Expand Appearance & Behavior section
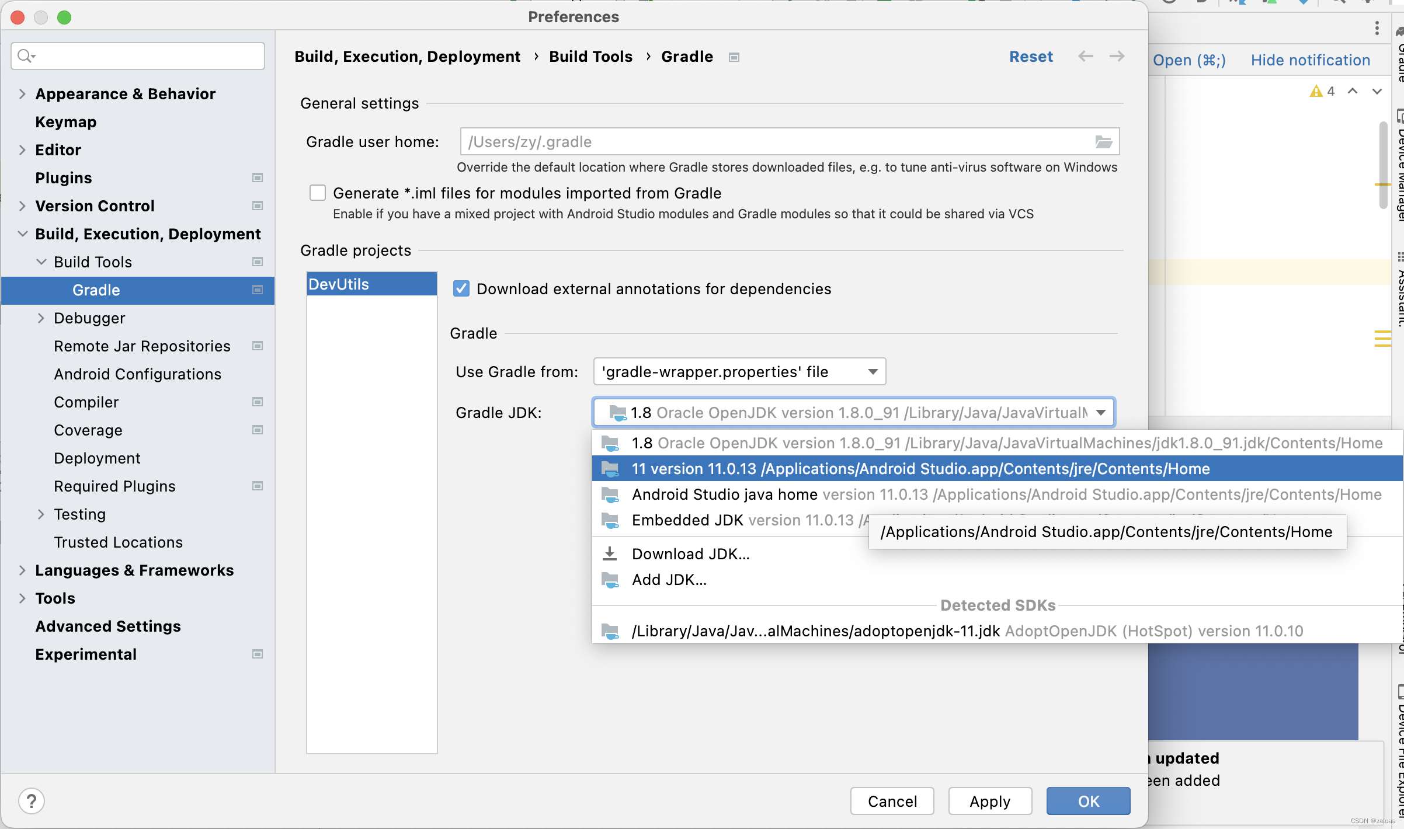The height and width of the screenshot is (829, 1404). [22, 93]
